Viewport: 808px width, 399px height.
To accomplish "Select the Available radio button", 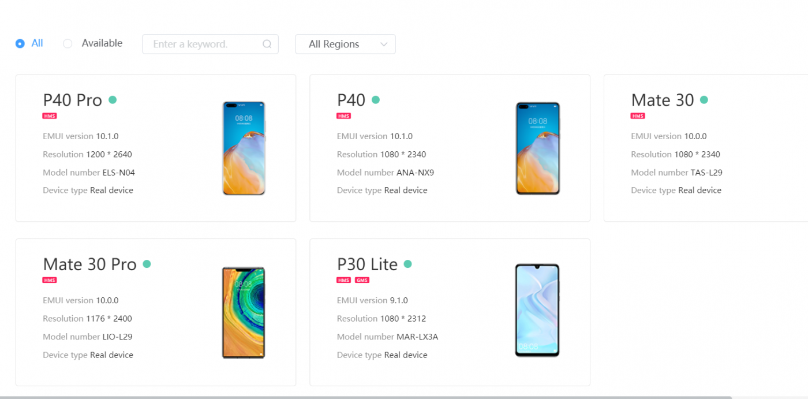I will click(x=68, y=43).
